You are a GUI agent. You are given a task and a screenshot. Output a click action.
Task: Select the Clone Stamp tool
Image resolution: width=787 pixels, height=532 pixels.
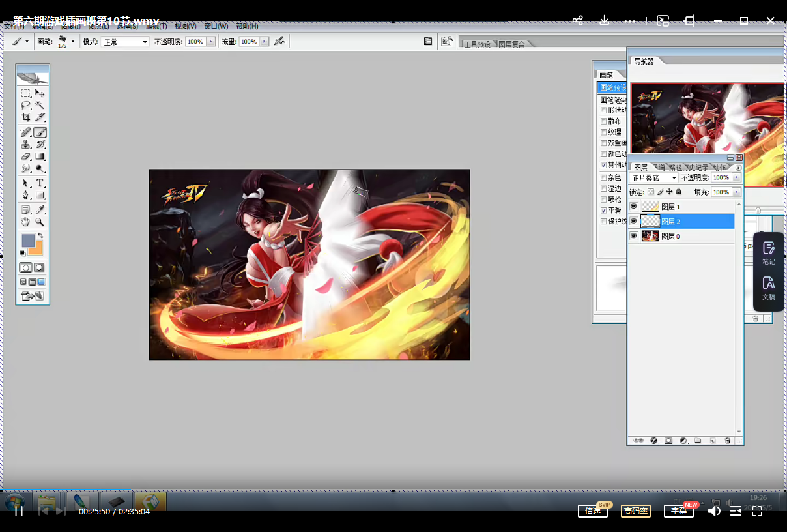[x=25, y=144]
